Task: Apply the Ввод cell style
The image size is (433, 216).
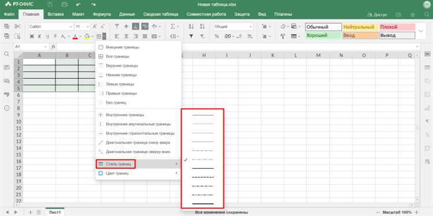Action: pos(360,35)
